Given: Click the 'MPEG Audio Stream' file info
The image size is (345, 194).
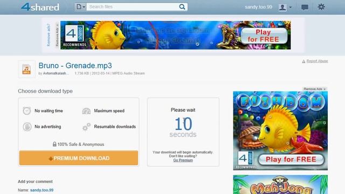Looking at the screenshot, I should tap(128, 73).
